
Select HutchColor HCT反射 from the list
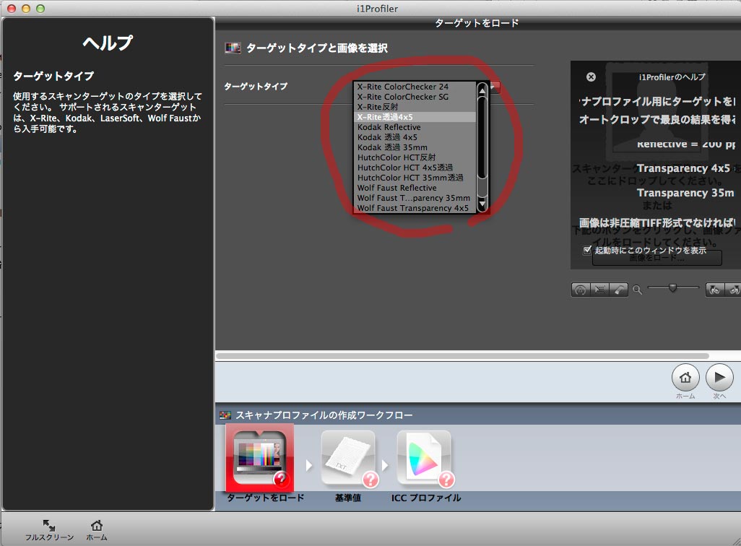coord(415,157)
